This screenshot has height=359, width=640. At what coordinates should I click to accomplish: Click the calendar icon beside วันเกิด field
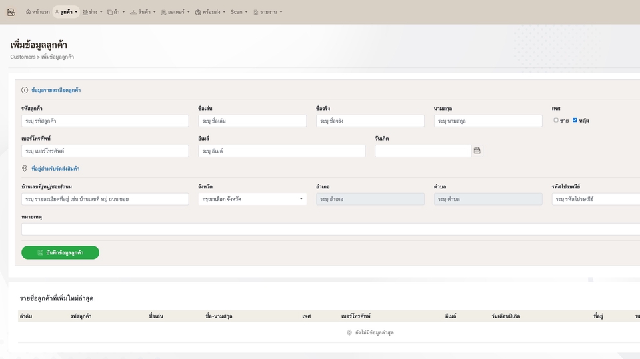click(x=477, y=151)
